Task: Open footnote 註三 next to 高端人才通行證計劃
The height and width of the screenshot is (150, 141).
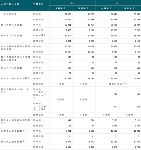Action: click(x=27, y=78)
